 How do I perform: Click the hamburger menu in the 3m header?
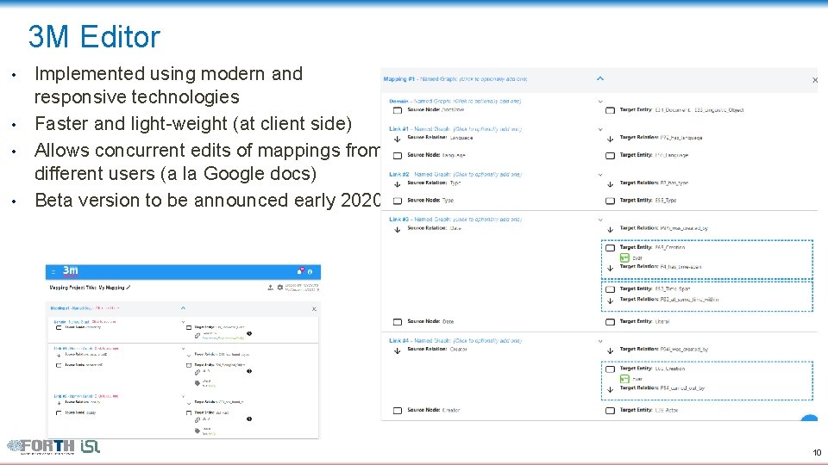(x=53, y=271)
